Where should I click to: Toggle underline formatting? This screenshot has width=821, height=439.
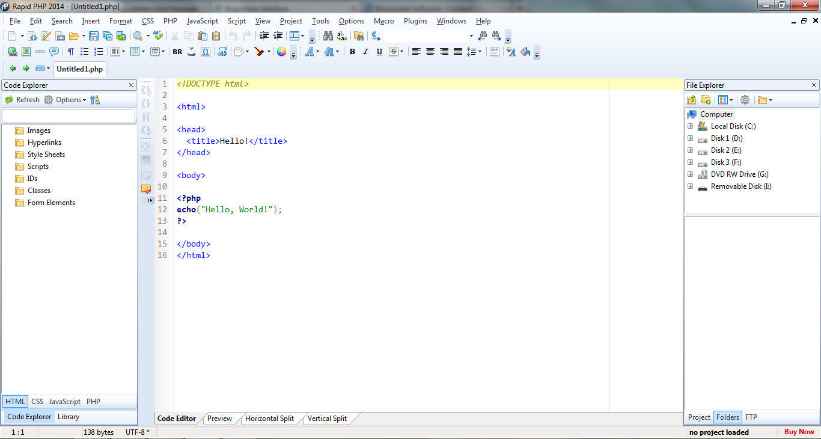point(379,52)
